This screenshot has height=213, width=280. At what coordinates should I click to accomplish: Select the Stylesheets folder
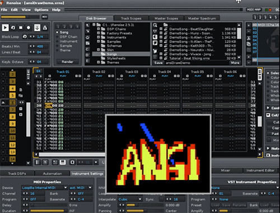pos(116,58)
